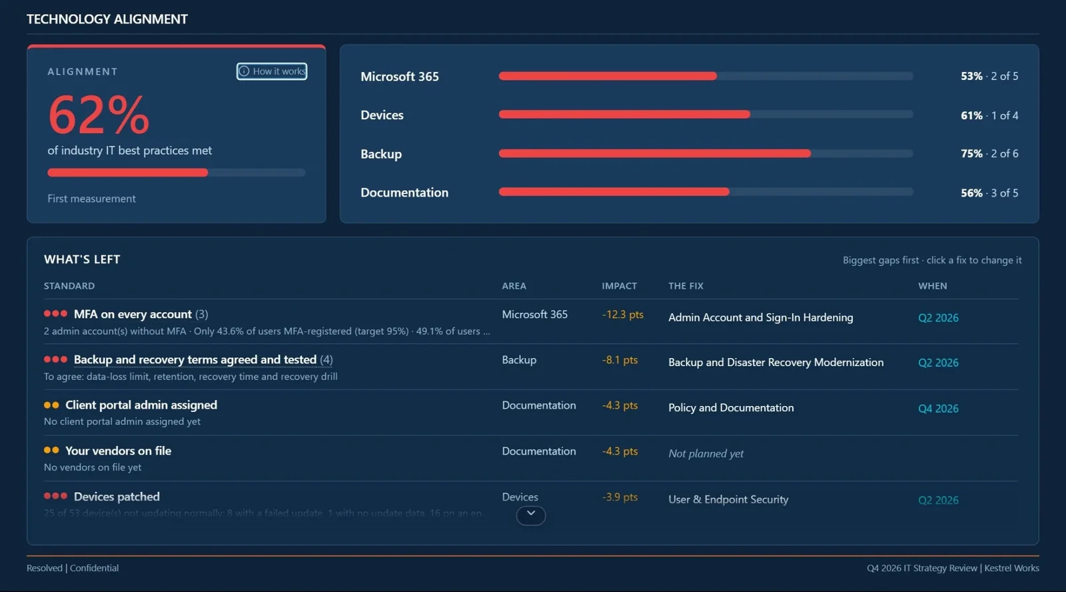The width and height of the screenshot is (1066, 592).
Task: Click the Q4 2026 date for Client portal row
Action: pyautogui.click(x=938, y=408)
